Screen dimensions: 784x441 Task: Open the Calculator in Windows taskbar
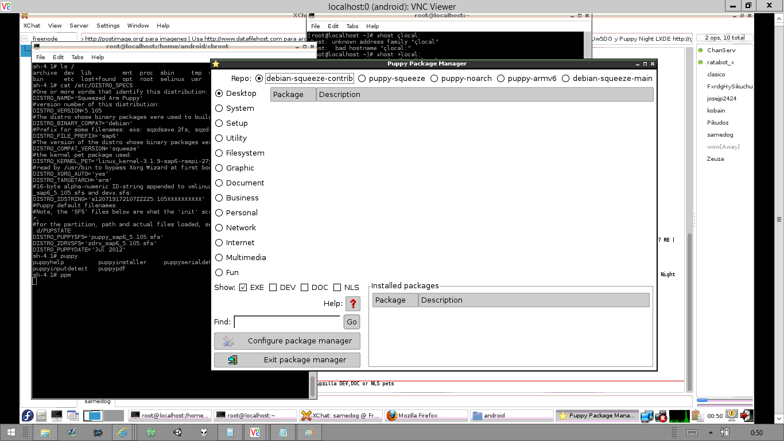click(230, 432)
